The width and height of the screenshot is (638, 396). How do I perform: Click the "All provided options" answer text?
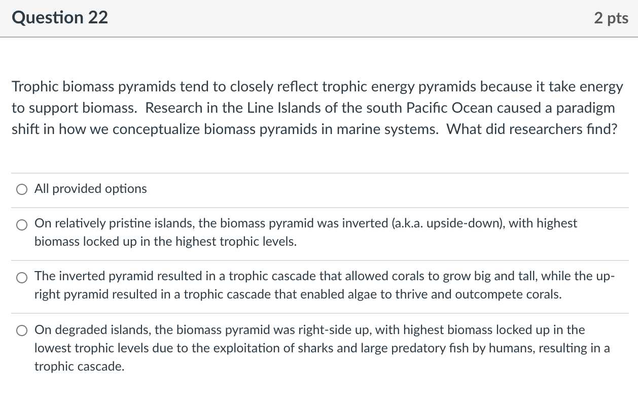[90, 189]
